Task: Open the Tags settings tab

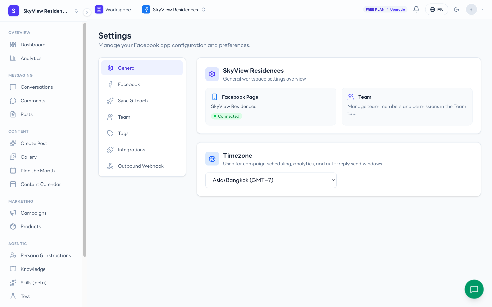Action: coord(142,133)
